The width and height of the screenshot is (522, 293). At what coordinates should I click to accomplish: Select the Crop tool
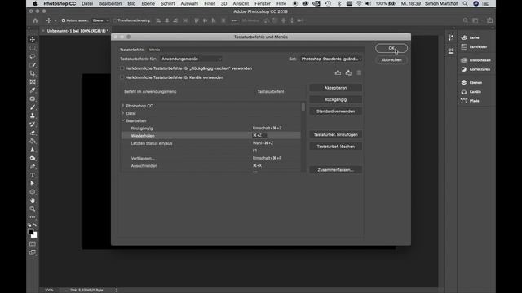click(x=33, y=73)
